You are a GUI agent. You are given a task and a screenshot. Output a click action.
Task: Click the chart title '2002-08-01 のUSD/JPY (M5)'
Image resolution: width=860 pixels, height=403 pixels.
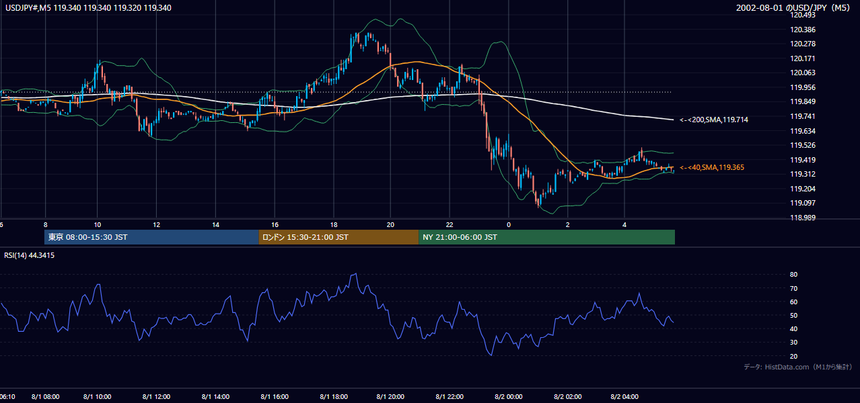tap(794, 7)
